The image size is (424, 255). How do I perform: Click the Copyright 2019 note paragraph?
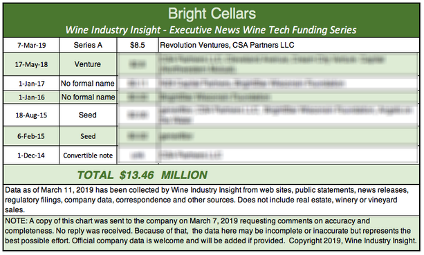(212, 231)
